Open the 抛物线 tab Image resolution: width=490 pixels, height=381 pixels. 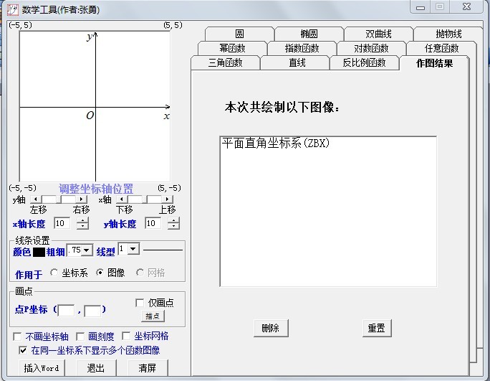(448, 34)
